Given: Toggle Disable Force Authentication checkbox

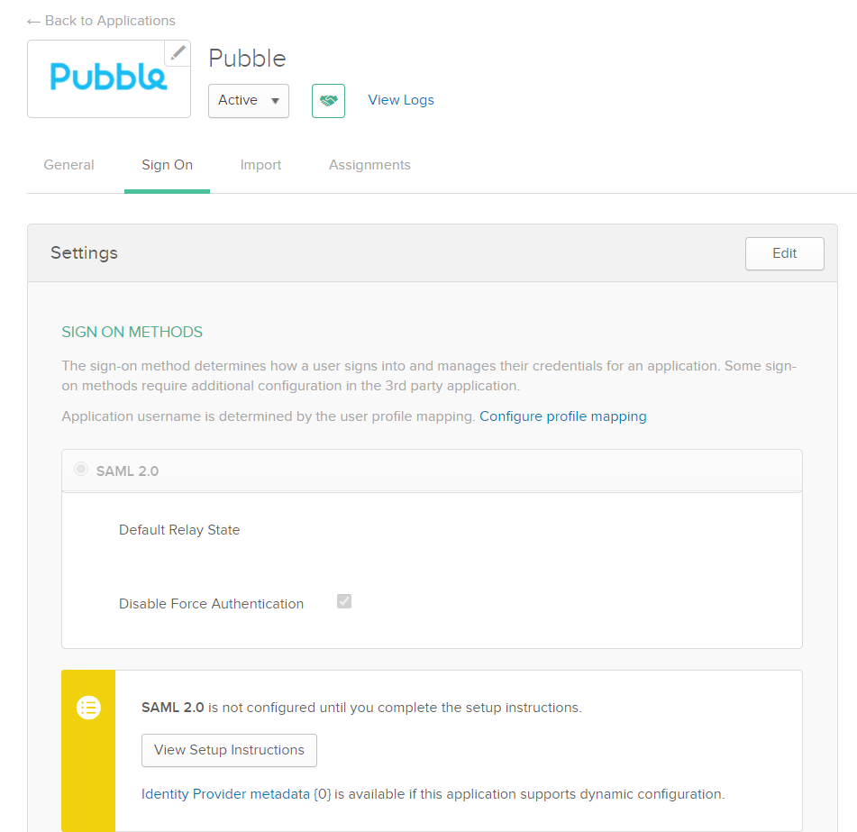Looking at the screenshot, I should coord(343,601).
